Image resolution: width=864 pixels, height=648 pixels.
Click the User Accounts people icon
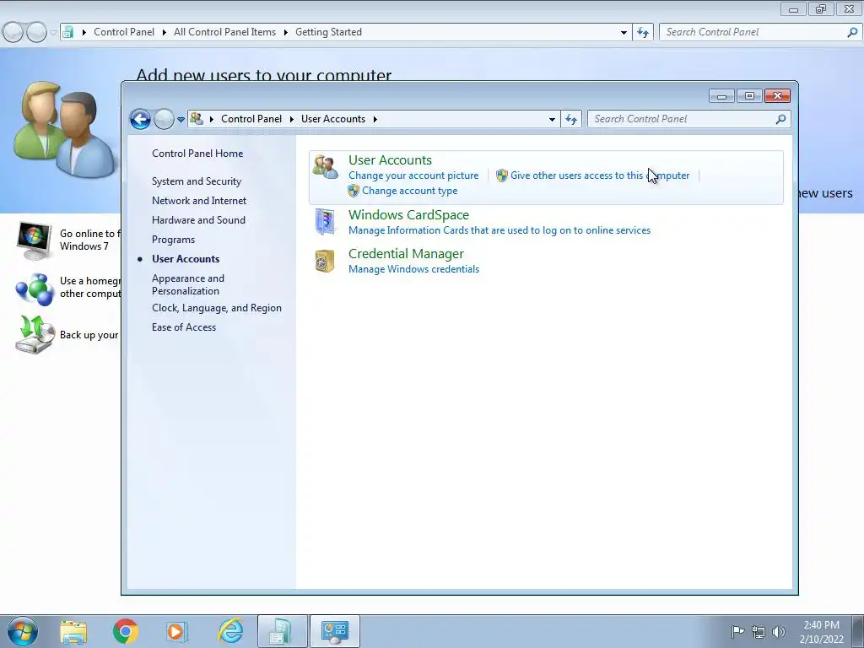pyautogui.click(x=325, y=167)
